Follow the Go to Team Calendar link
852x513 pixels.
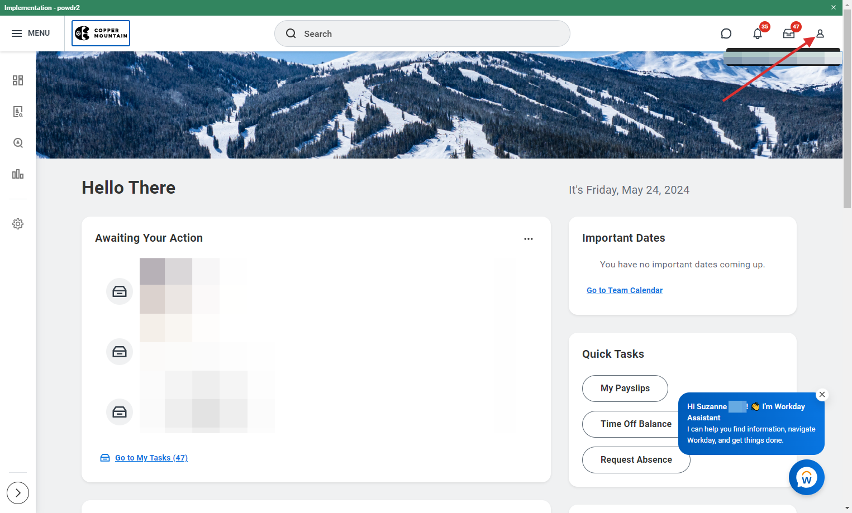[x=625, y=290]
